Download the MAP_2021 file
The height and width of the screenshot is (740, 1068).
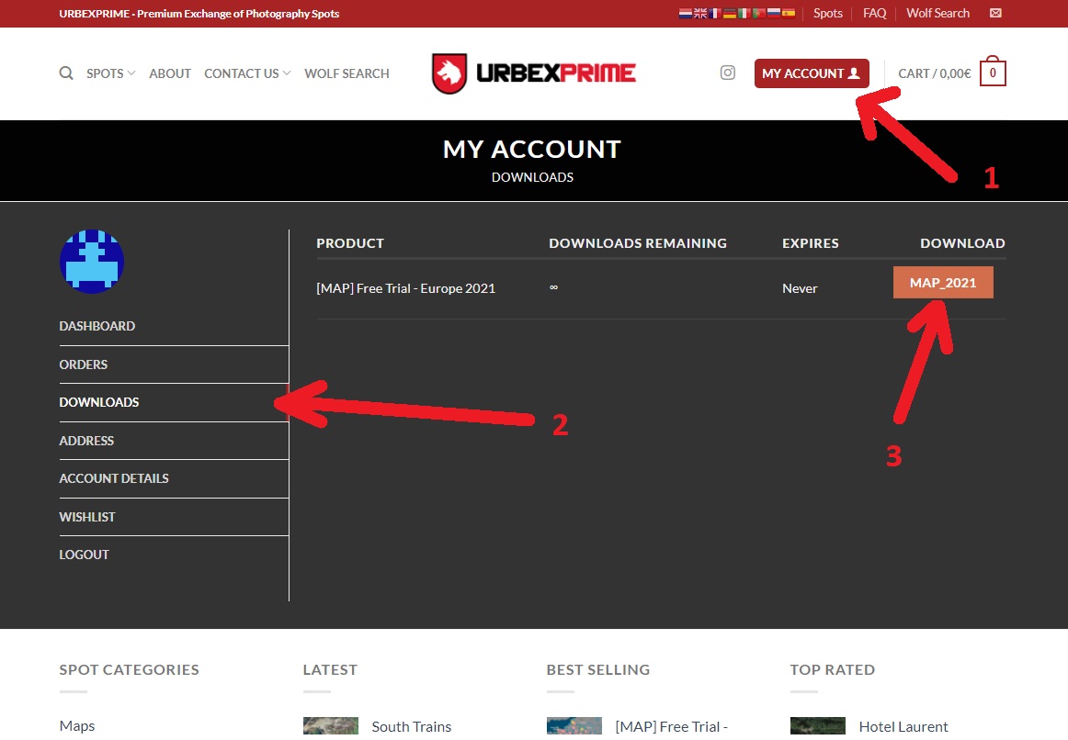point(943,282)
